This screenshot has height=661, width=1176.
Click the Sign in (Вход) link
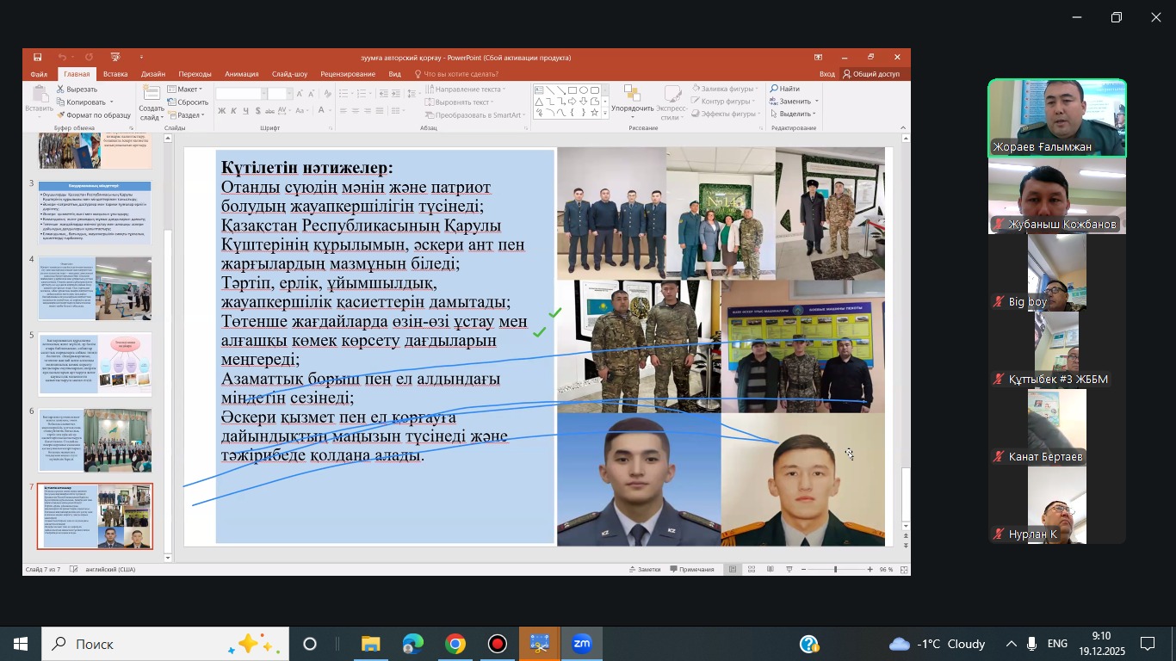[x=826, y=74]
